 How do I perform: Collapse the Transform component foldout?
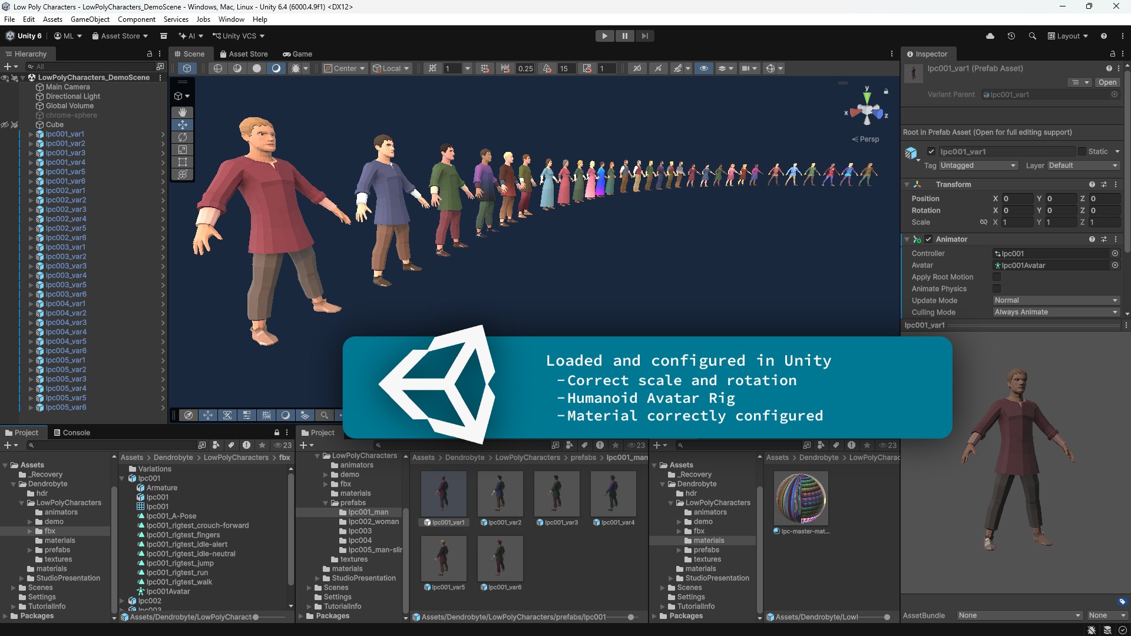[x=907, y=184]
